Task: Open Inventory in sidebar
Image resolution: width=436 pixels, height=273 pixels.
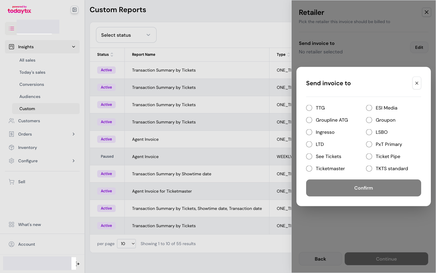Action: [42, 147]
